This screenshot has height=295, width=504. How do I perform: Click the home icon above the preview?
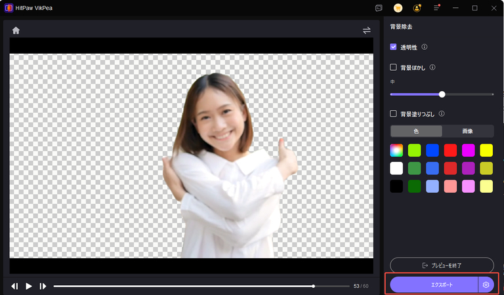[x=16, y=30]
